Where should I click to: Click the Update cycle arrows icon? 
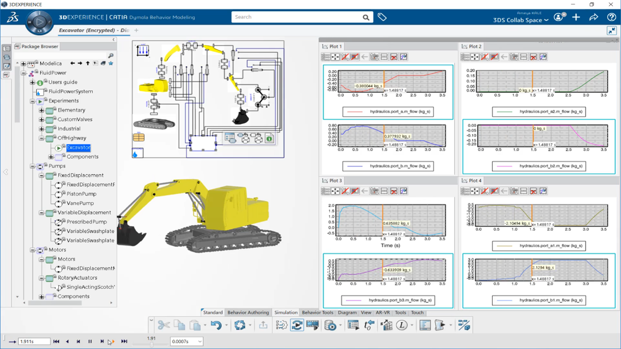tap(239, 325)
